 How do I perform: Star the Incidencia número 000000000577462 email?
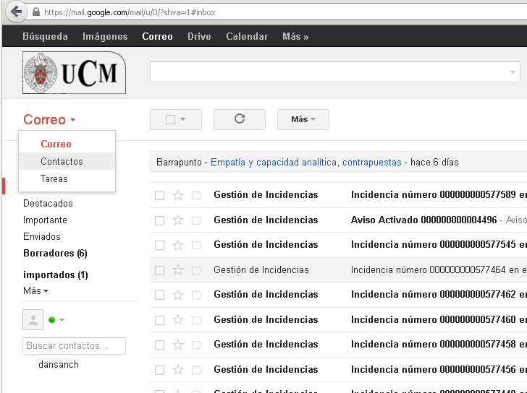pos(178,295)
